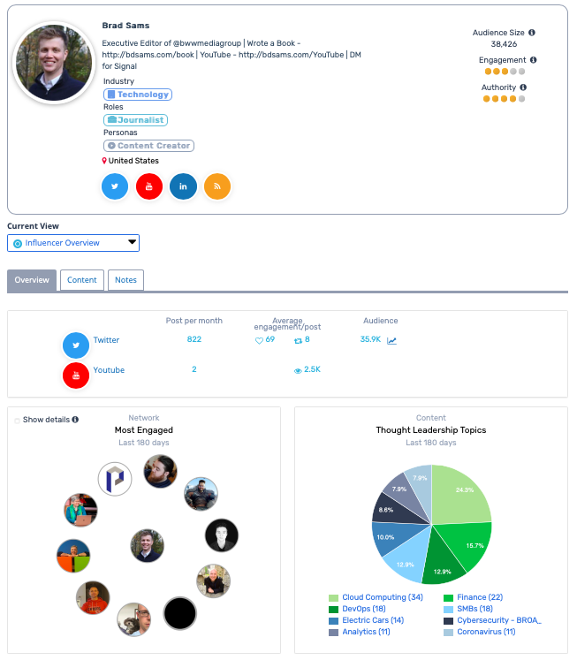
Task: Select the Overview tab
Action: click(x=32, y=280)
